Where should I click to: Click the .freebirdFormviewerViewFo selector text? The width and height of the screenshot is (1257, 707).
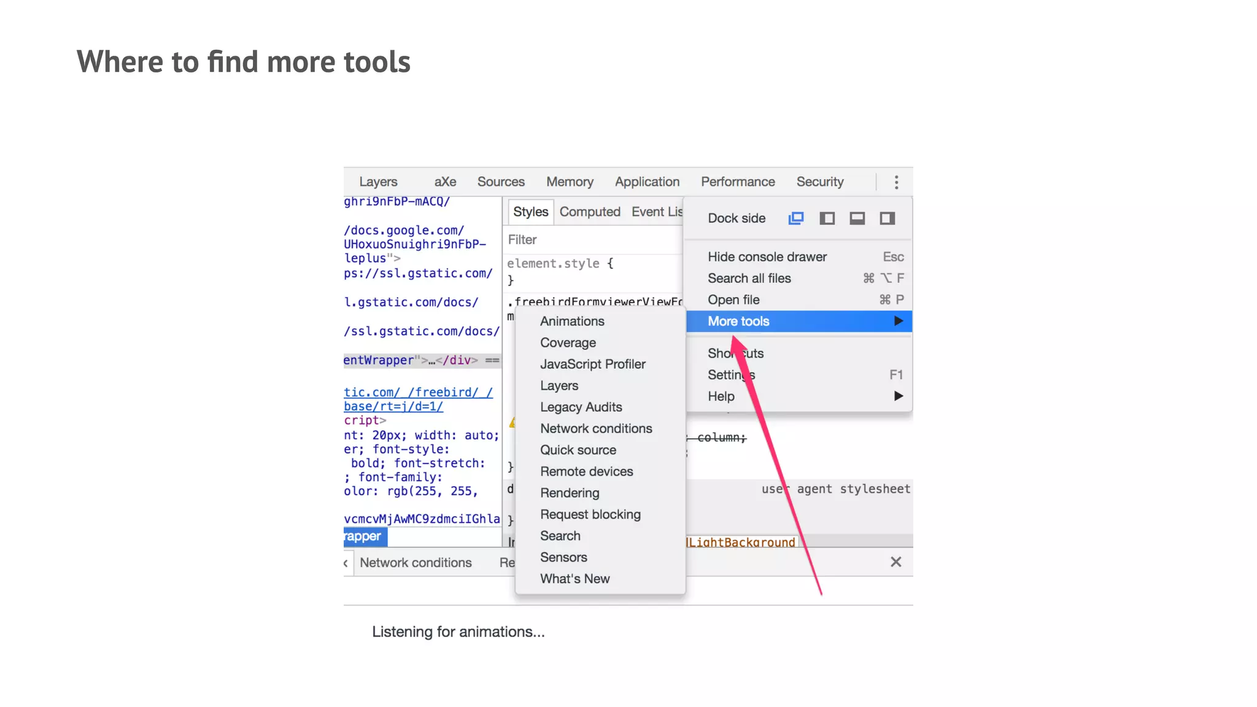coord(595,301)
